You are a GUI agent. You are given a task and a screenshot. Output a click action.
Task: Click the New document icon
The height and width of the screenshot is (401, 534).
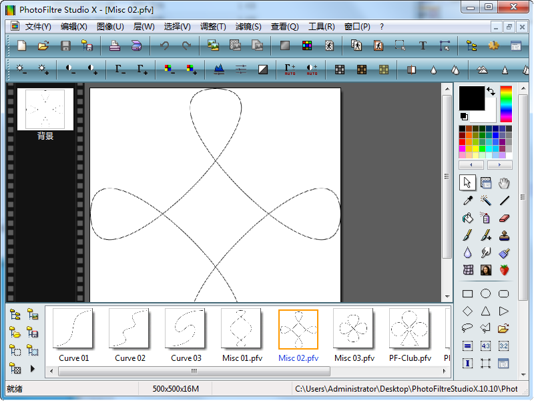click(22, 45)
